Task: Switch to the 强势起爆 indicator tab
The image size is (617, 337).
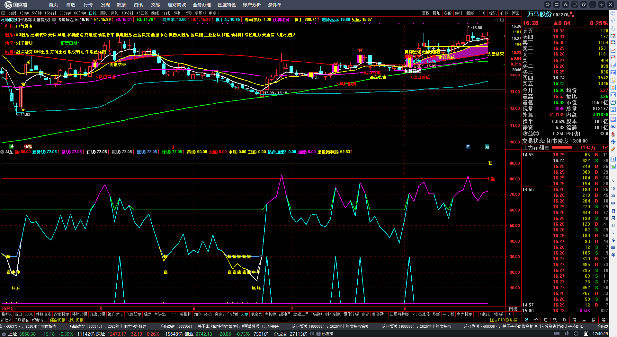Action: tap(79, 314)
